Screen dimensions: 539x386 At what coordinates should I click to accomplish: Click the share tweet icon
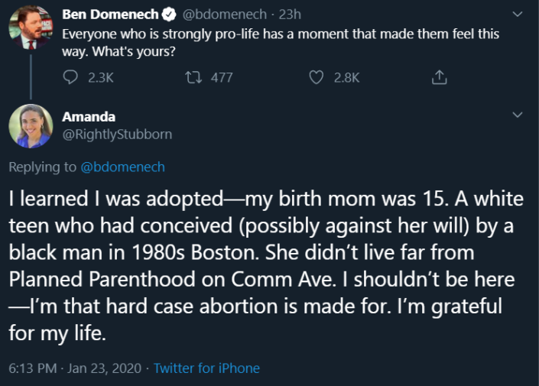tap(438, 77)
